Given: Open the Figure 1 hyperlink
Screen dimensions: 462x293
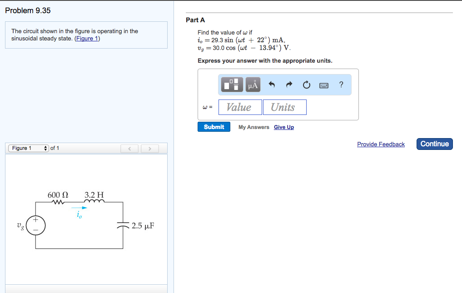Looking at the screenshot, I should tap(87, 38).
